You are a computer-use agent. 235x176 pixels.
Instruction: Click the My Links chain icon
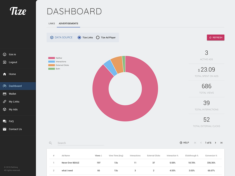pos(5,101)
